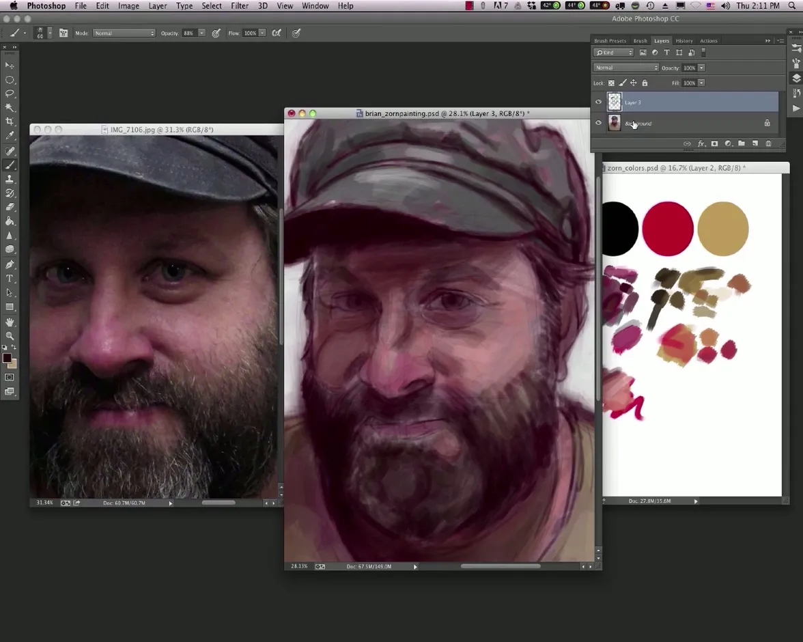Switch to the Brush Presets tab
Screen dimensions: 803x642
coord(610,41)
